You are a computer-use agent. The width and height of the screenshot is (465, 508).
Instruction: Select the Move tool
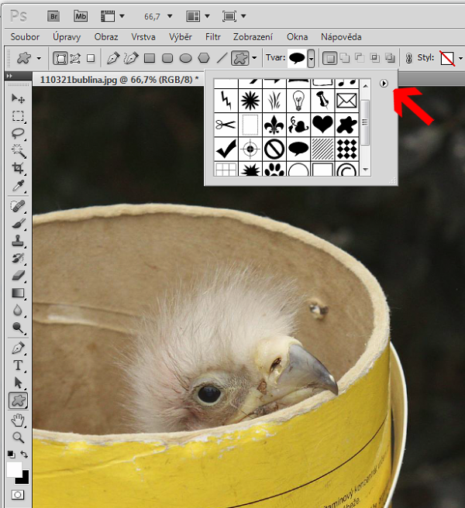(x=19, y=99)
